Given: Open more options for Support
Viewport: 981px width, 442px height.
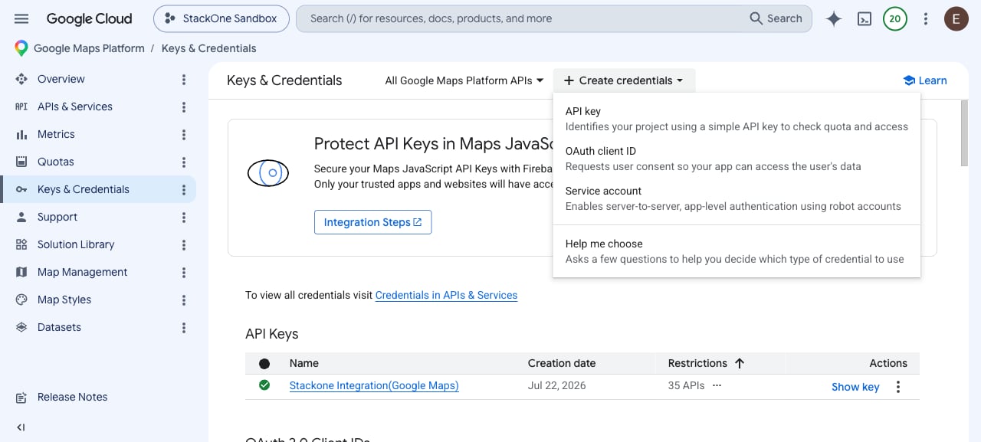Looking at the screenshot, I should [184, 217].
